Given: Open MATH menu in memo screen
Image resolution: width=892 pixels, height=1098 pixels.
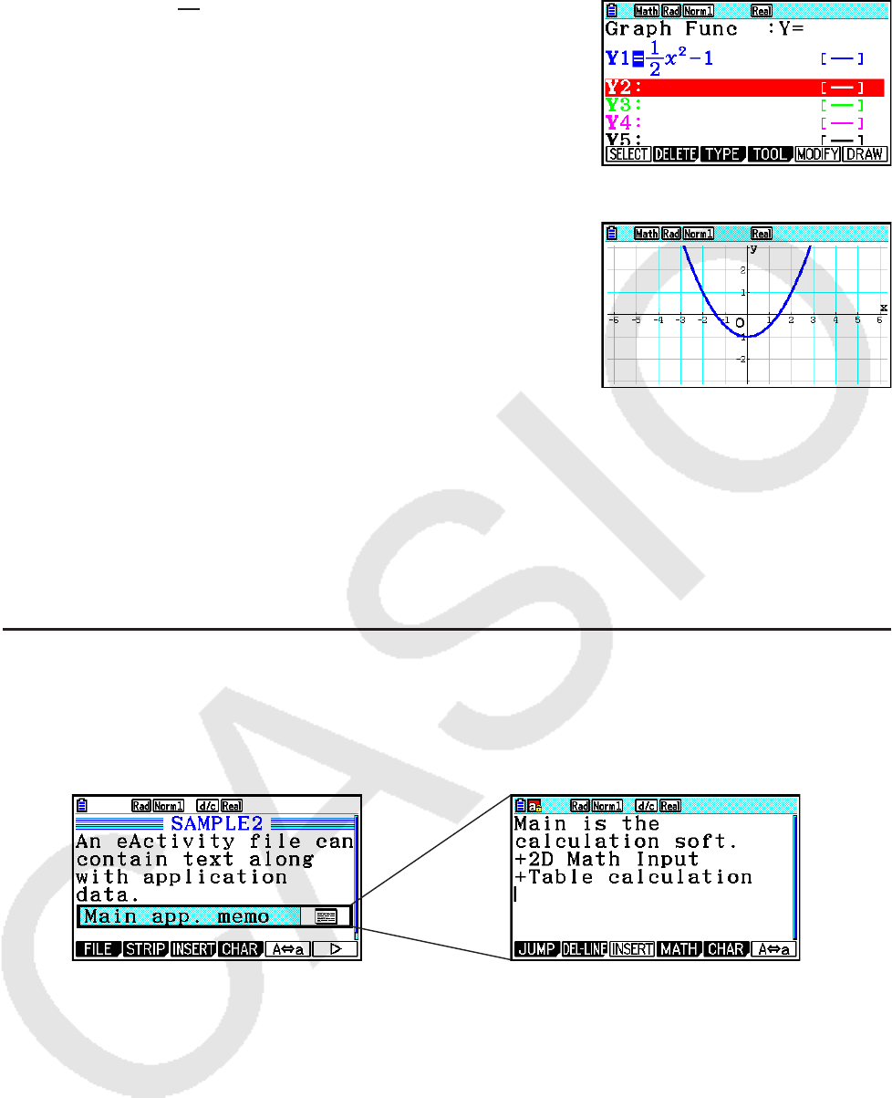Looking at the screenshot, I should point(679,949).
